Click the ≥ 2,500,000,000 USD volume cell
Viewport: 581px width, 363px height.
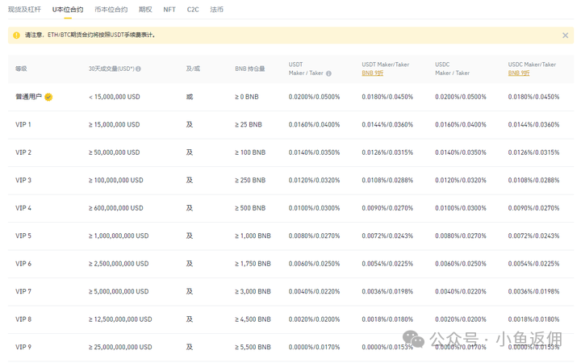(119, 263)
